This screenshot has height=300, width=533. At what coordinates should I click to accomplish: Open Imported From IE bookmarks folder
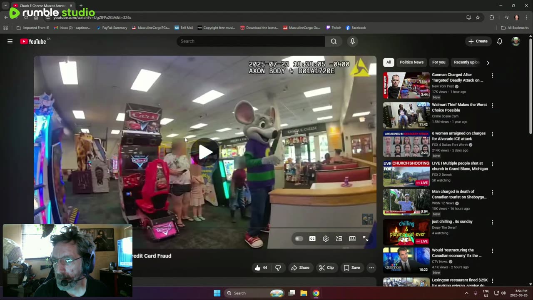click(32, 28)
